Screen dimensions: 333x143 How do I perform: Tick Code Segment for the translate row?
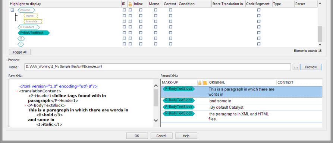click(259, 22)
